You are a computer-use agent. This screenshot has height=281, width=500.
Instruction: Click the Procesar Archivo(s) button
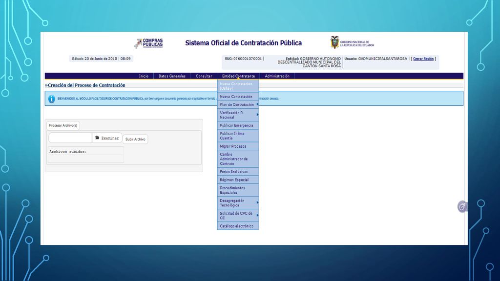(63, 125)
